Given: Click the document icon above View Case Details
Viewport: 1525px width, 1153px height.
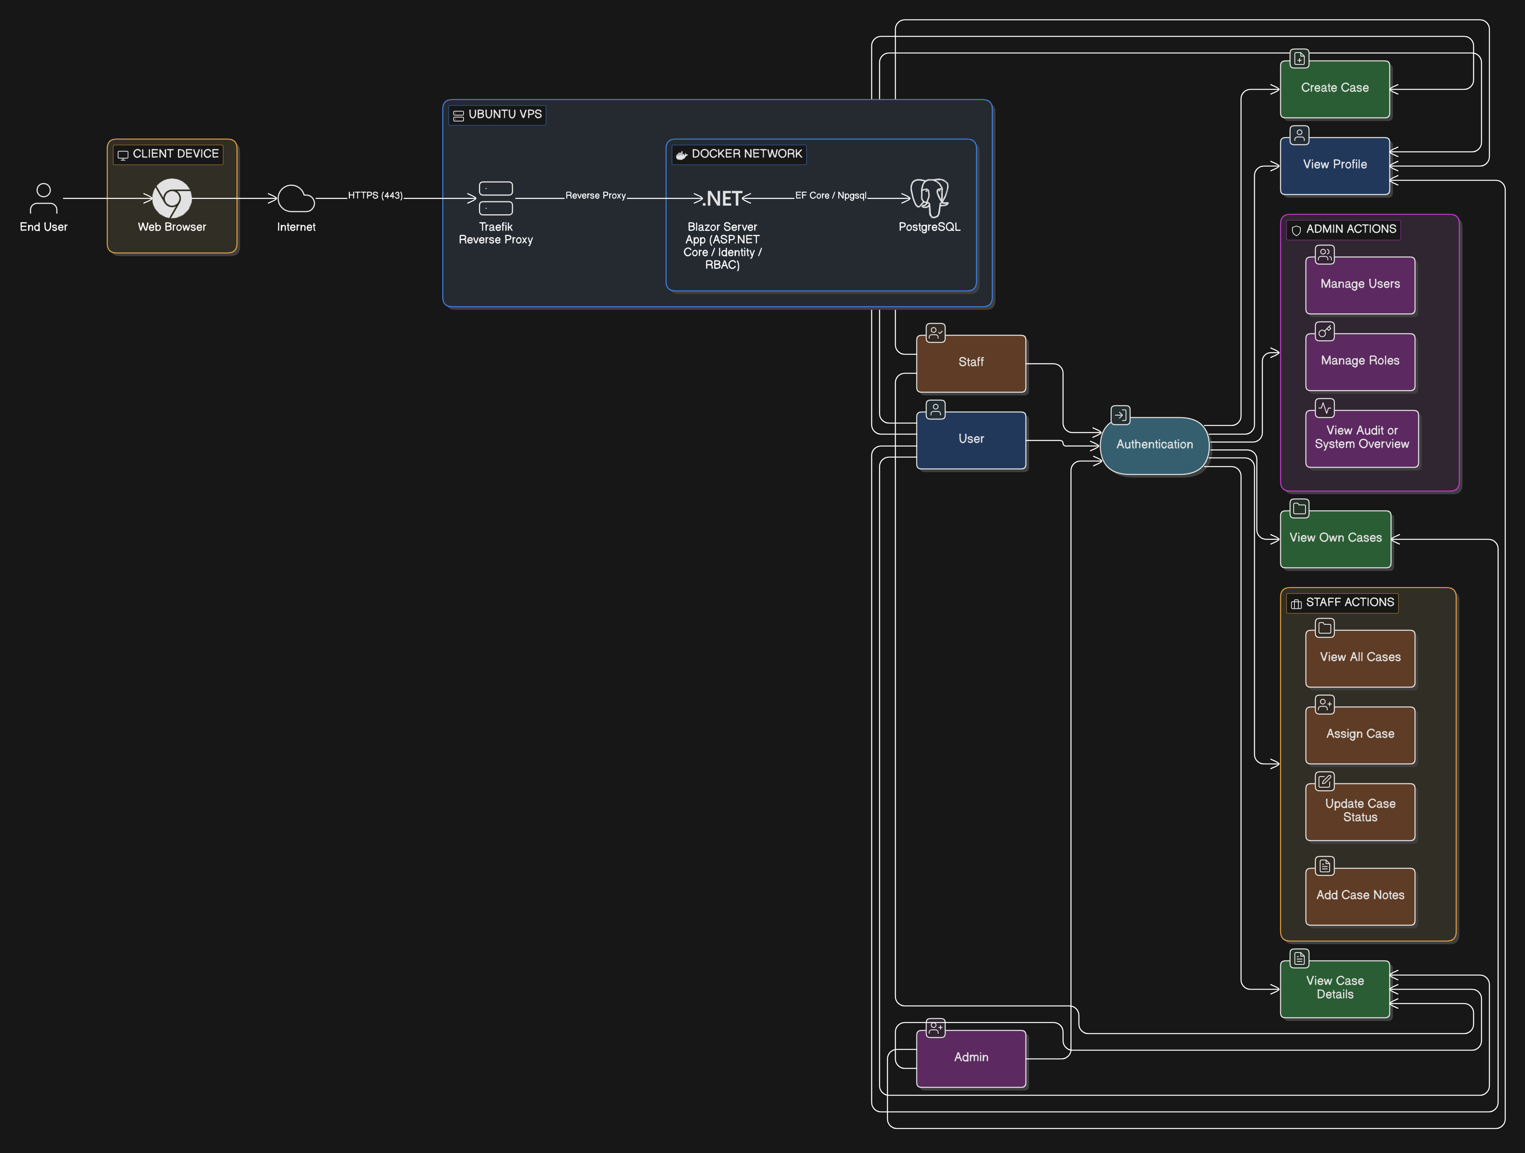Looking at the screenshot, I should [1300, 958].
